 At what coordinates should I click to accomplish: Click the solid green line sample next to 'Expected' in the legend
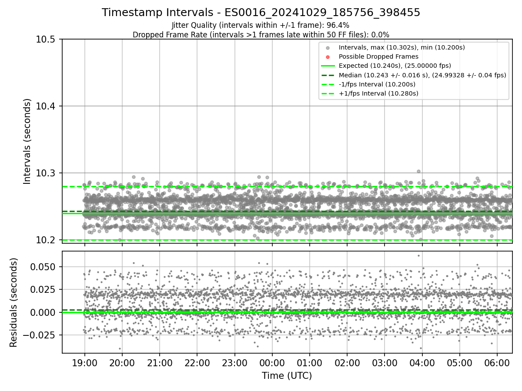pyautogui.click(x=328, y=66)
